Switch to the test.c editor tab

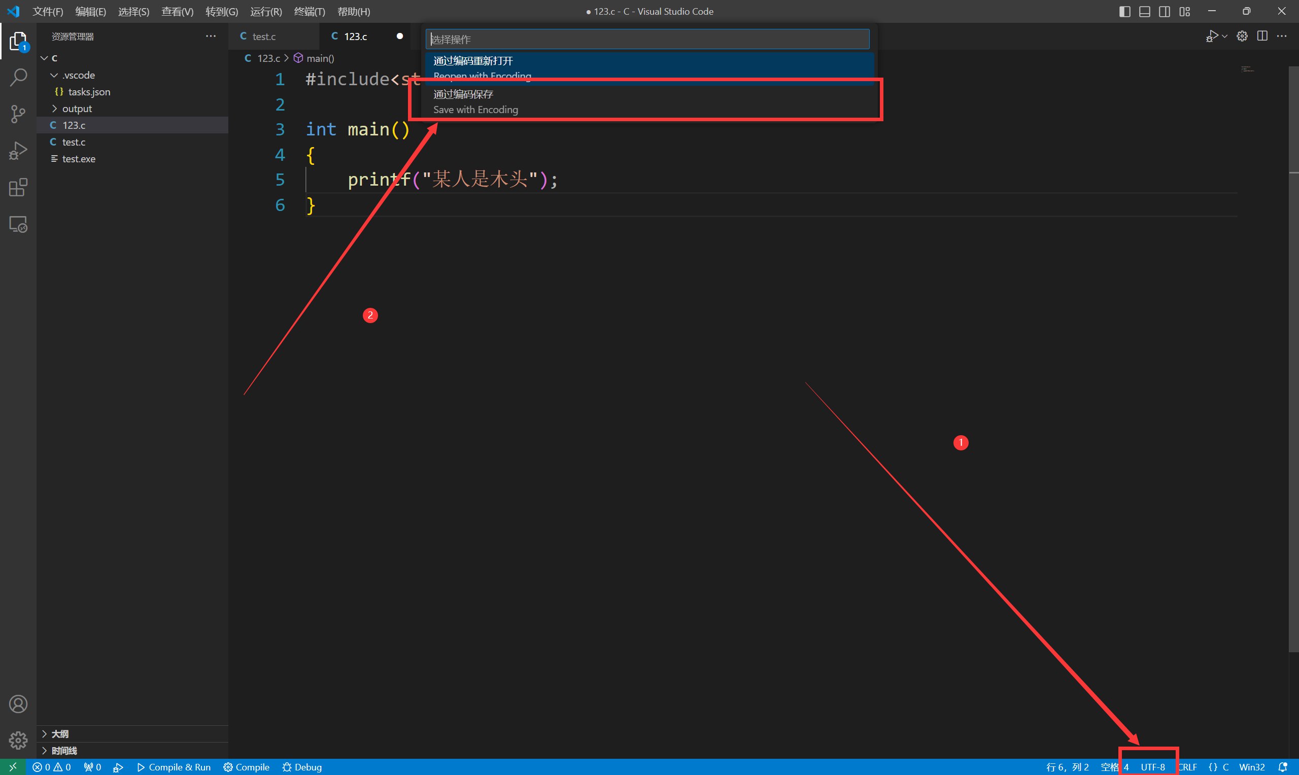[274, 36]
